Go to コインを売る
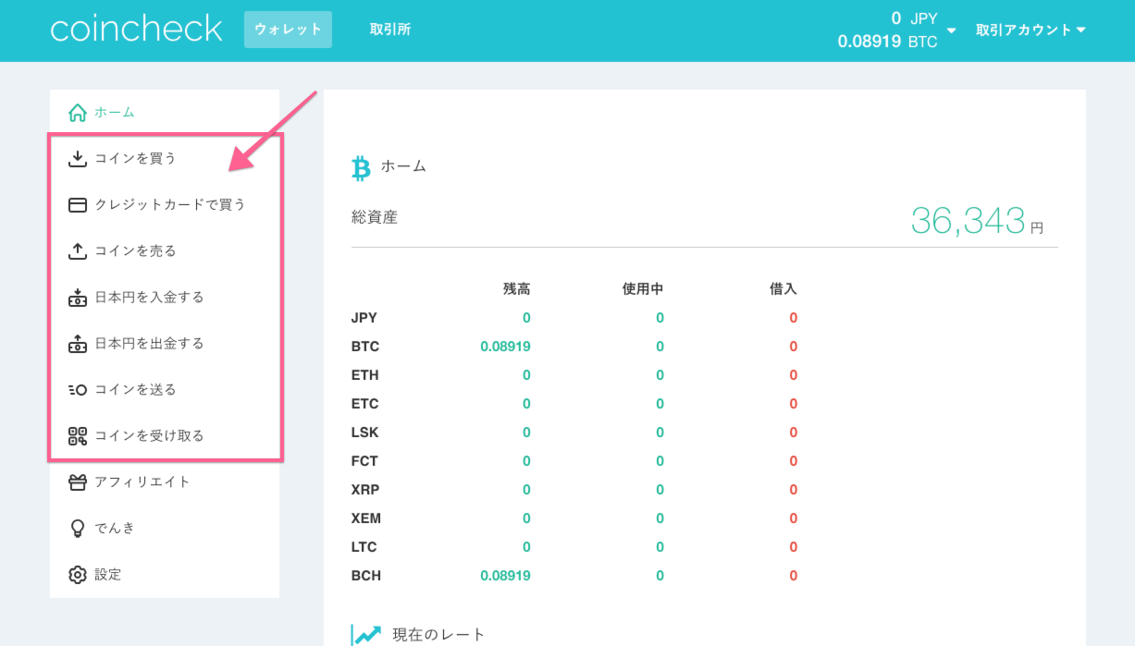1135x646 pixels. tap(165, 251)
